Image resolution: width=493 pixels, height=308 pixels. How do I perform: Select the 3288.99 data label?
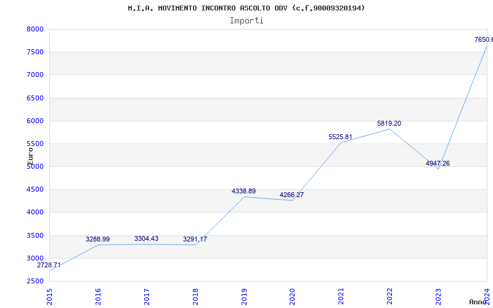pyautogui.click(x=98, y=239)
